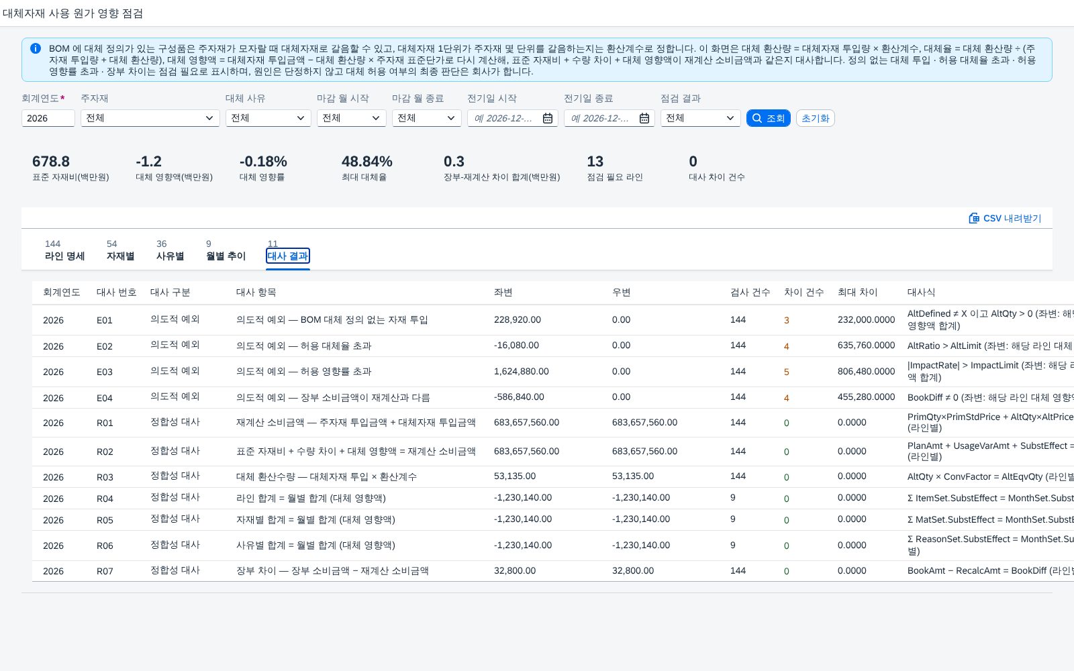Select the R03 대체 환산수량 item text
Screen dimensions: 1074x671
coord(326,477)
